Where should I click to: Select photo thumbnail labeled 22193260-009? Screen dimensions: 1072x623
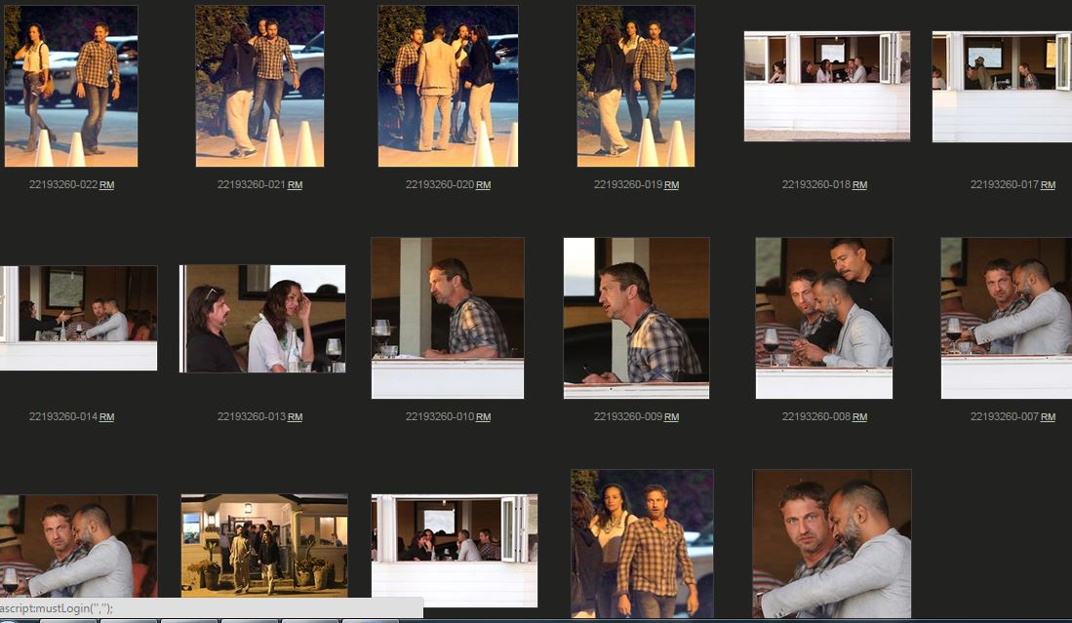636,318
